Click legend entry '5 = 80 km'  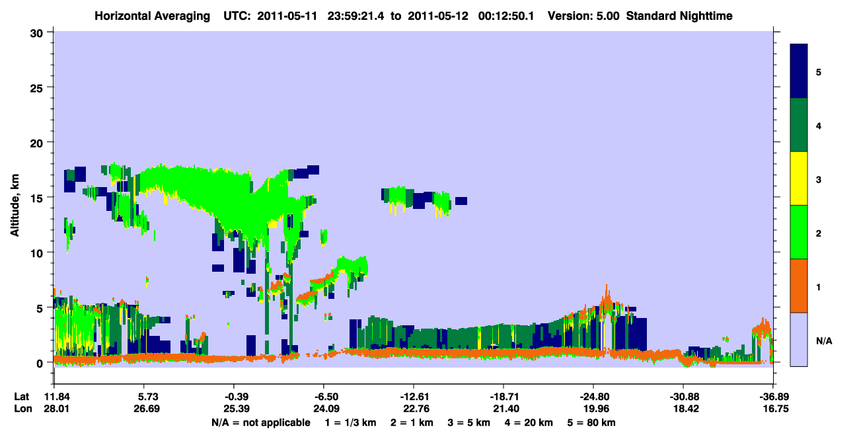(592, 422)
